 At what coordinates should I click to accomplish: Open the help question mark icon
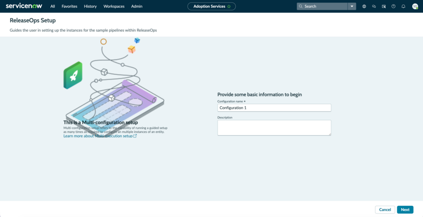coord(393,6)
